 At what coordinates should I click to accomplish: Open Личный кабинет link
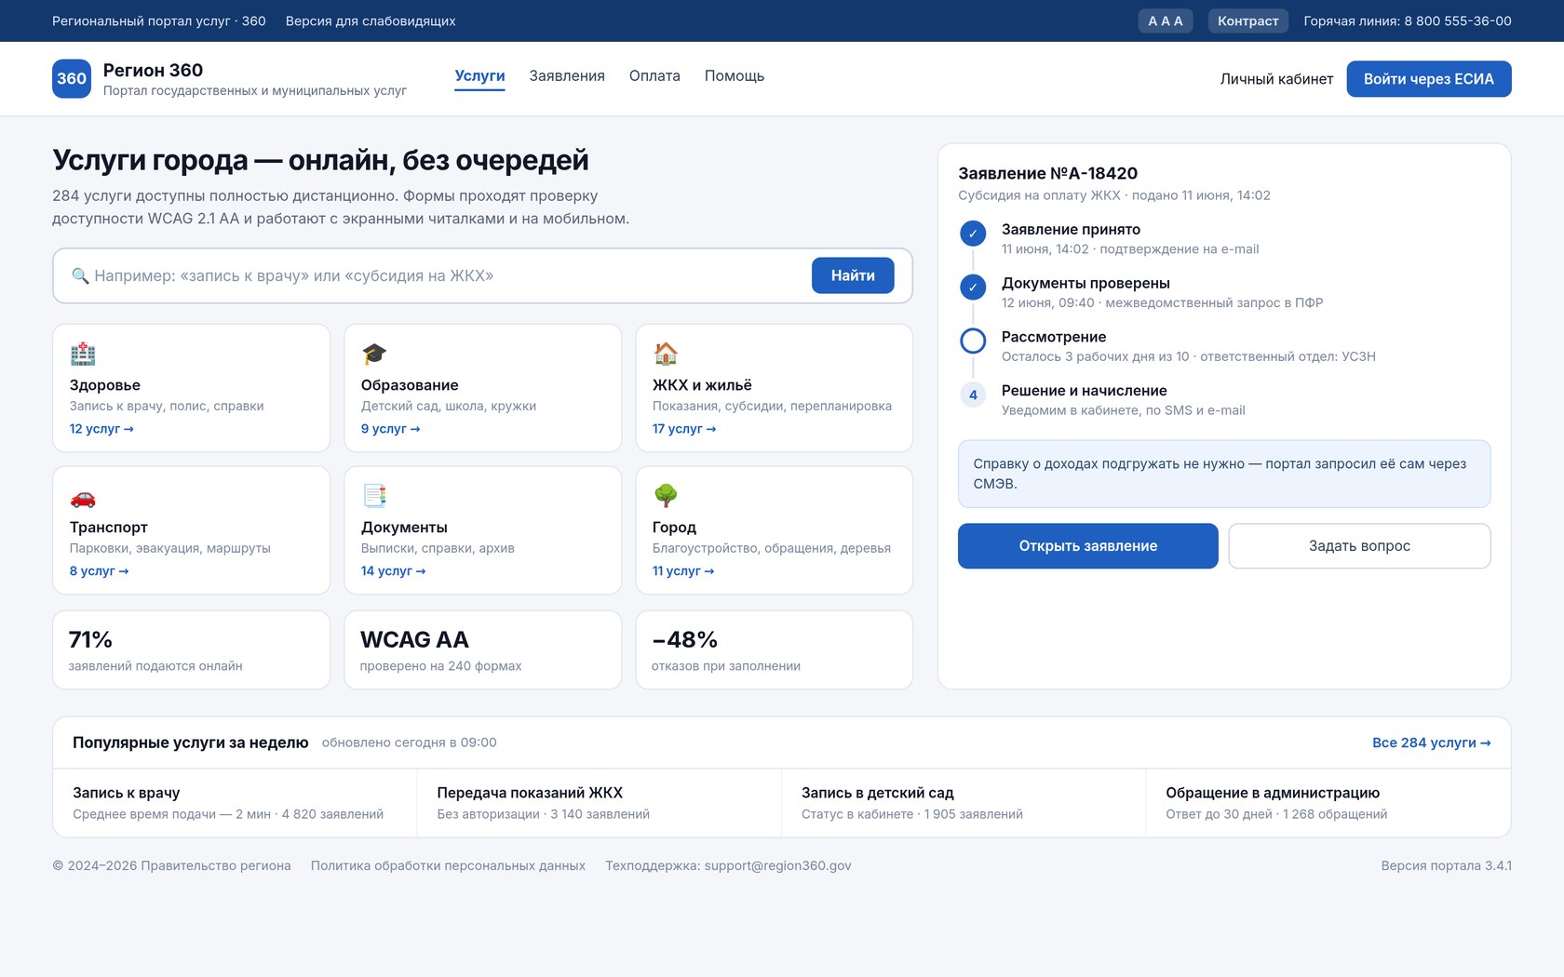pos(1276,79)
